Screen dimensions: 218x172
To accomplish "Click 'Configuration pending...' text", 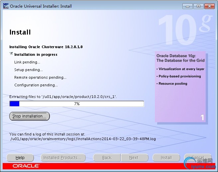I will [36, 85].
